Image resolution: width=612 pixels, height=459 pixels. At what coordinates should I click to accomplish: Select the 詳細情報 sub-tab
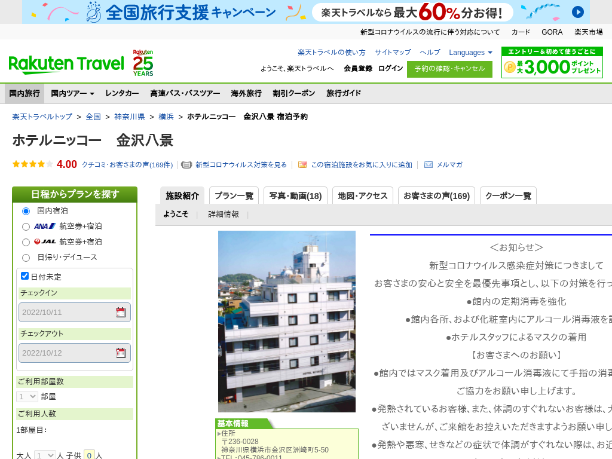(x=224, y=215)
